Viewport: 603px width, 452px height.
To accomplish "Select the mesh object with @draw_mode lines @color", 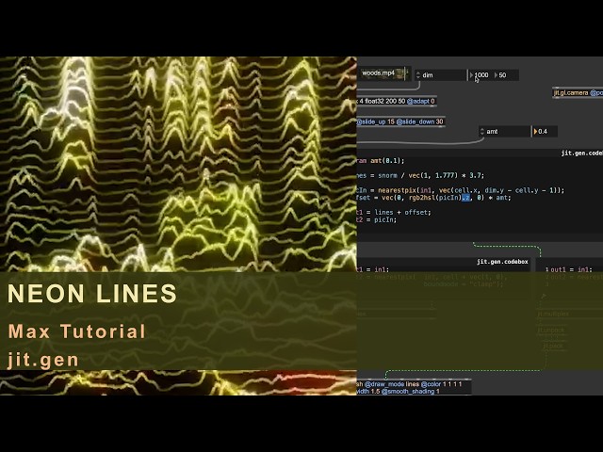I will pyautogui.click(x=415, y=387).
